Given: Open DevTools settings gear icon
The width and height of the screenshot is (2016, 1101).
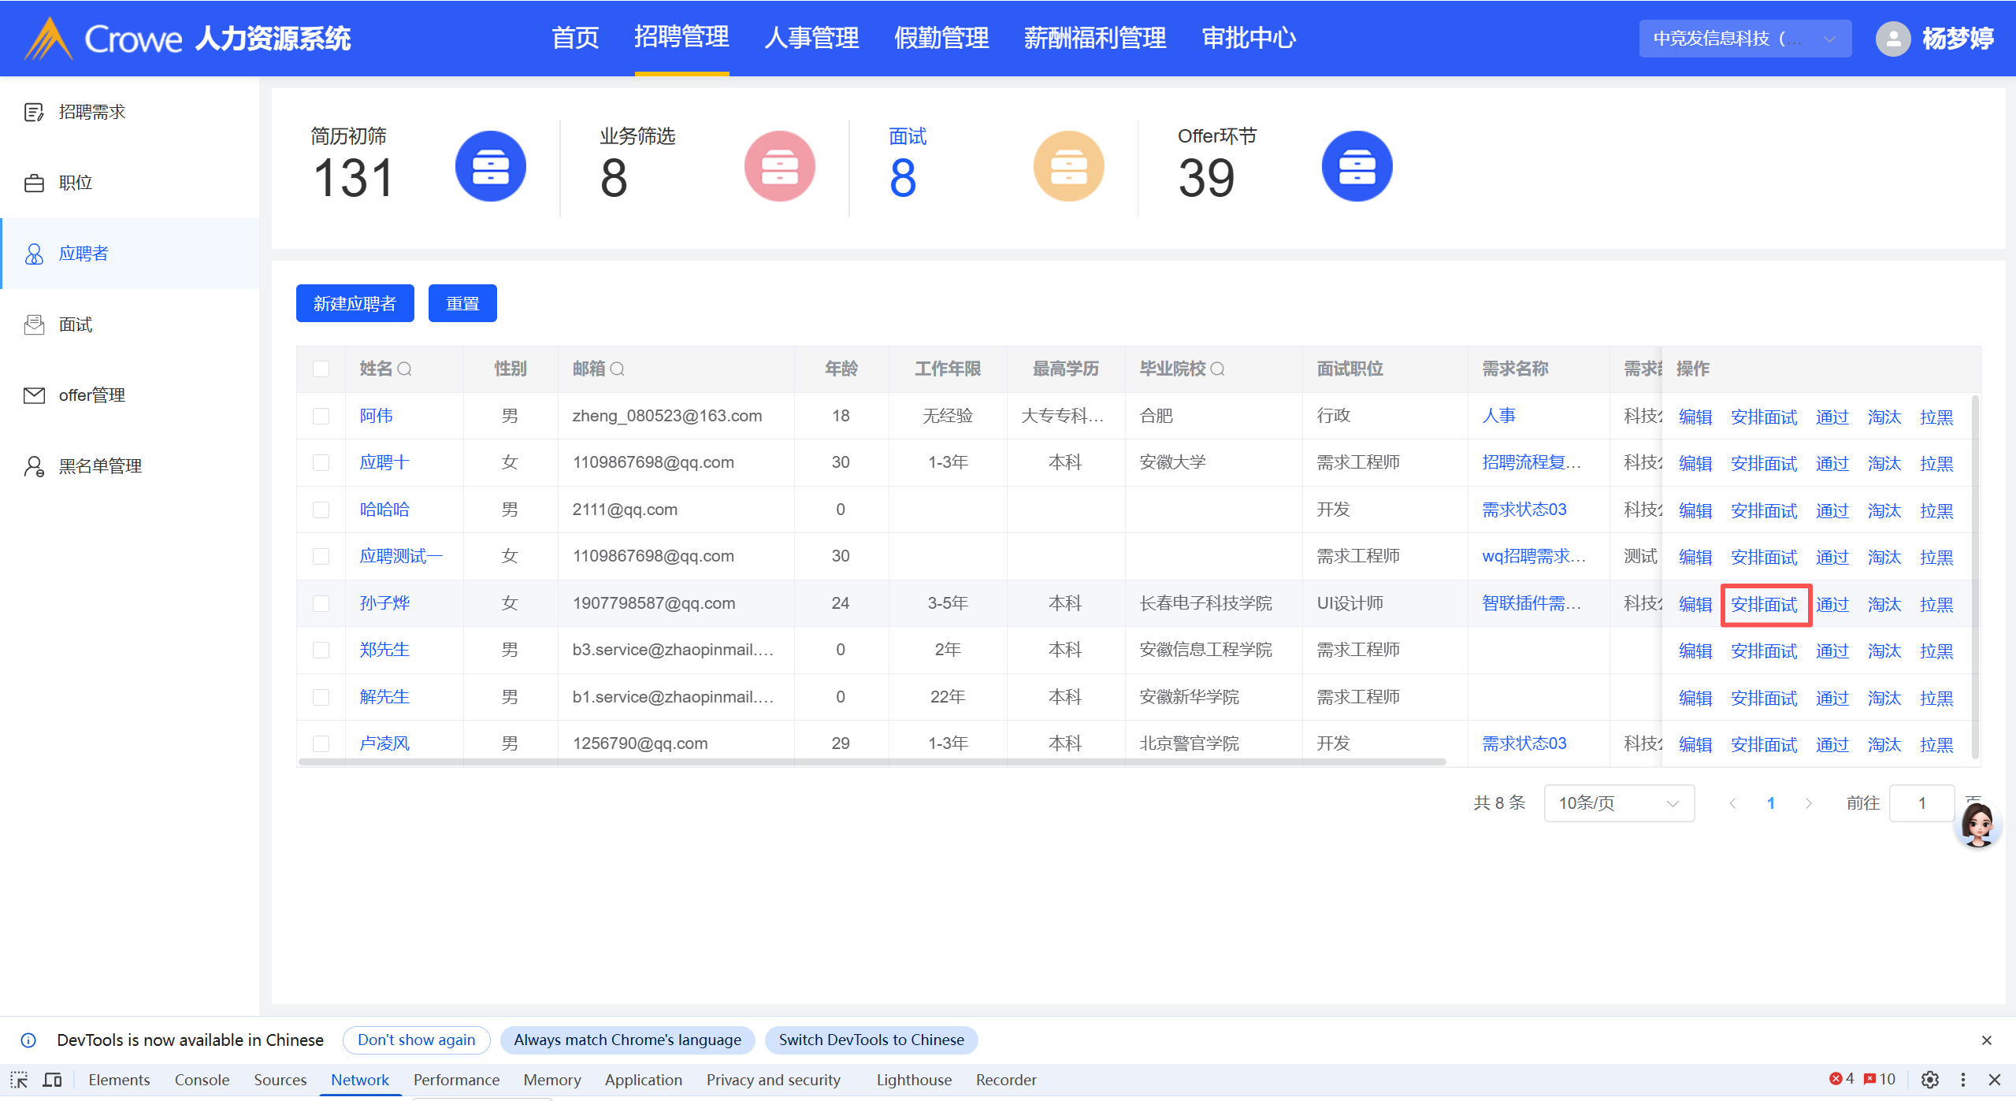Looking at the screenshot, I should (1929, 1080).
